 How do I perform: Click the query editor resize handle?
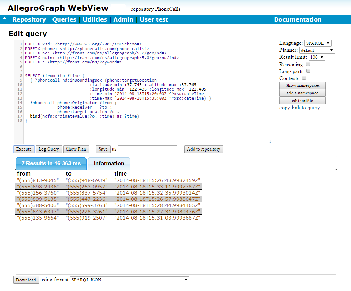point(270,141)
